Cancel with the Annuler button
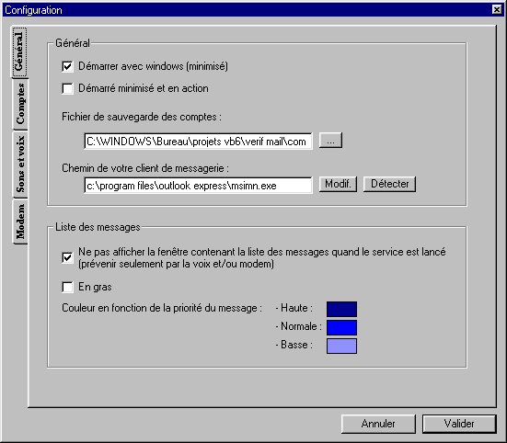Screen dimensions: 507x443 tap(378, 424)
